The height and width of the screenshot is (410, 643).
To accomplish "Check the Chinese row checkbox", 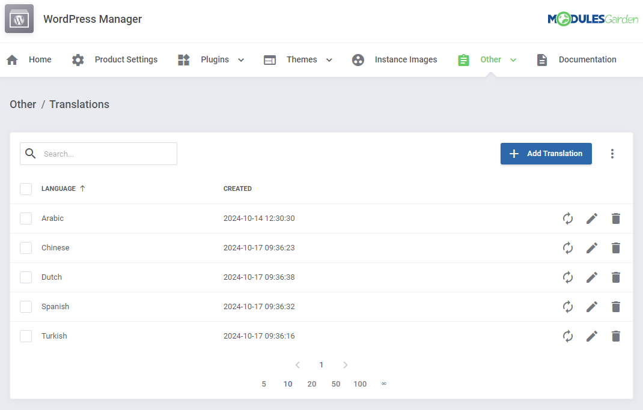I will coord(26,248).
